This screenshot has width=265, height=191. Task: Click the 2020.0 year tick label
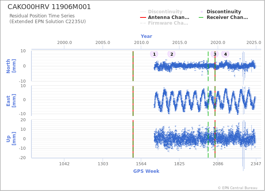pos(218,42)
